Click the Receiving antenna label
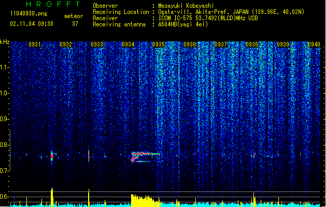The width and height of the screenshot is (326, 207). [119, 24]
